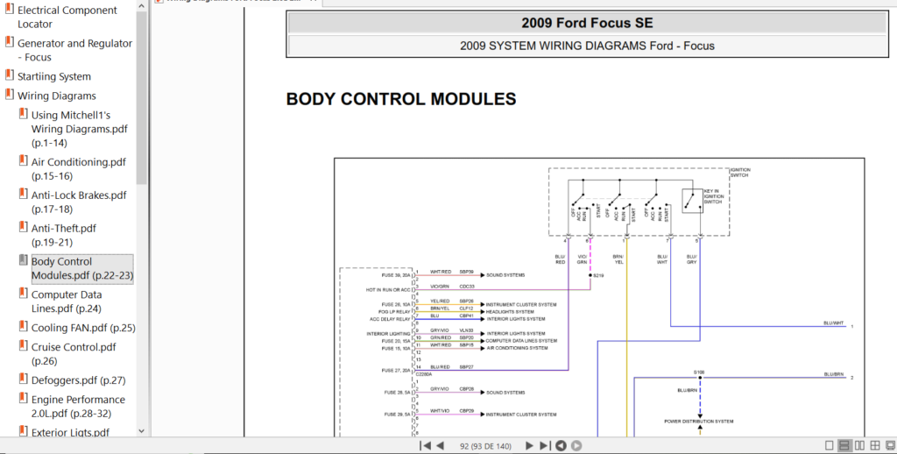Click bookmark icon beside Cooling FAN.pdf

tap(23, 327)
